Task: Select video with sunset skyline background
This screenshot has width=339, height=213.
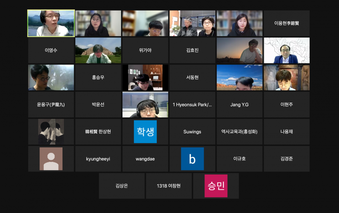Action: 239,50
